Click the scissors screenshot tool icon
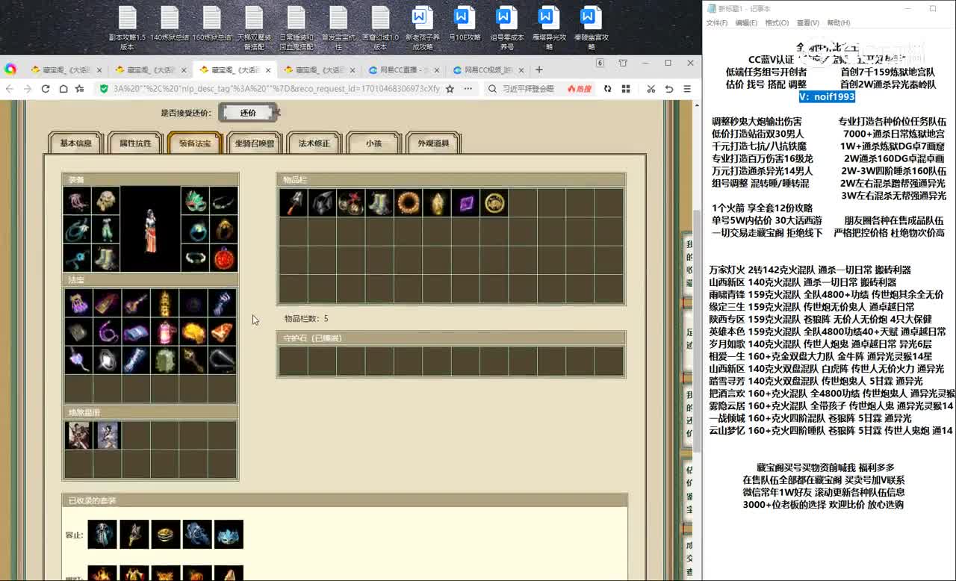The width and height of the screenshot is (956, 581). 651,89
